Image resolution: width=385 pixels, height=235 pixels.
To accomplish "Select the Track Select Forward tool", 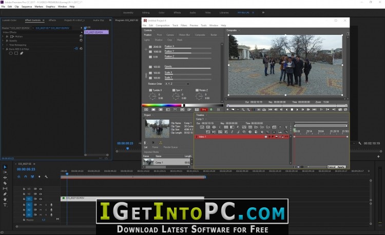I will coord(5,172).
